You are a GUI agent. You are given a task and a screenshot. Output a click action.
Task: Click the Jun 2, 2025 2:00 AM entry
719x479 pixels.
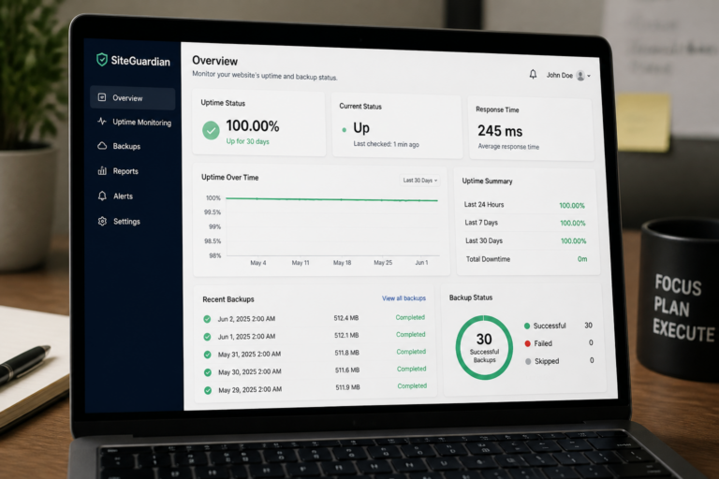coord(246,319)
